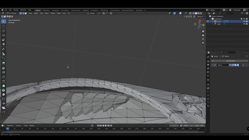Select the Poly Build tool
Viewport: 249px width, 140px height.
tap(4, 86)
